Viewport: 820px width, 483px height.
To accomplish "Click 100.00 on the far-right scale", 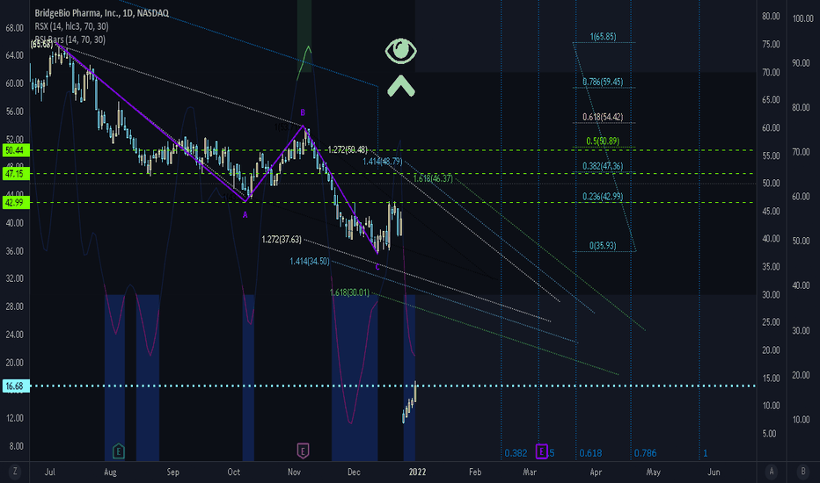I will tap(803, 18).
